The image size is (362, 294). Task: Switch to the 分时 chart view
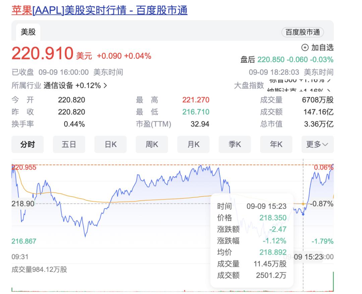tap(27, 144)
